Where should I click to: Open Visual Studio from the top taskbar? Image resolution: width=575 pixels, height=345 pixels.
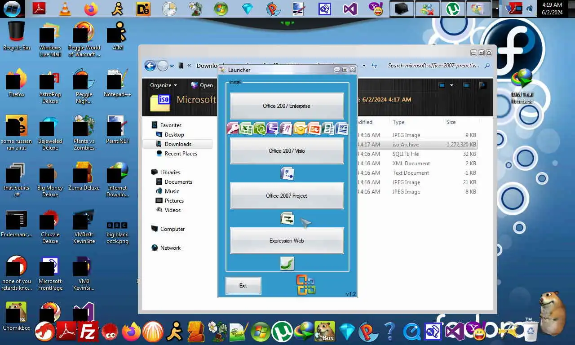click(350, 9)
